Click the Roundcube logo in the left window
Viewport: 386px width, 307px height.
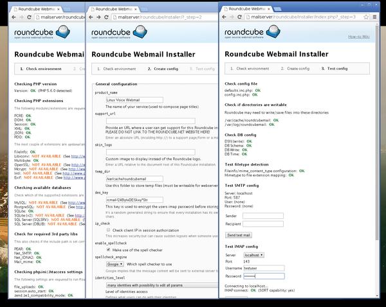point(42,32)
